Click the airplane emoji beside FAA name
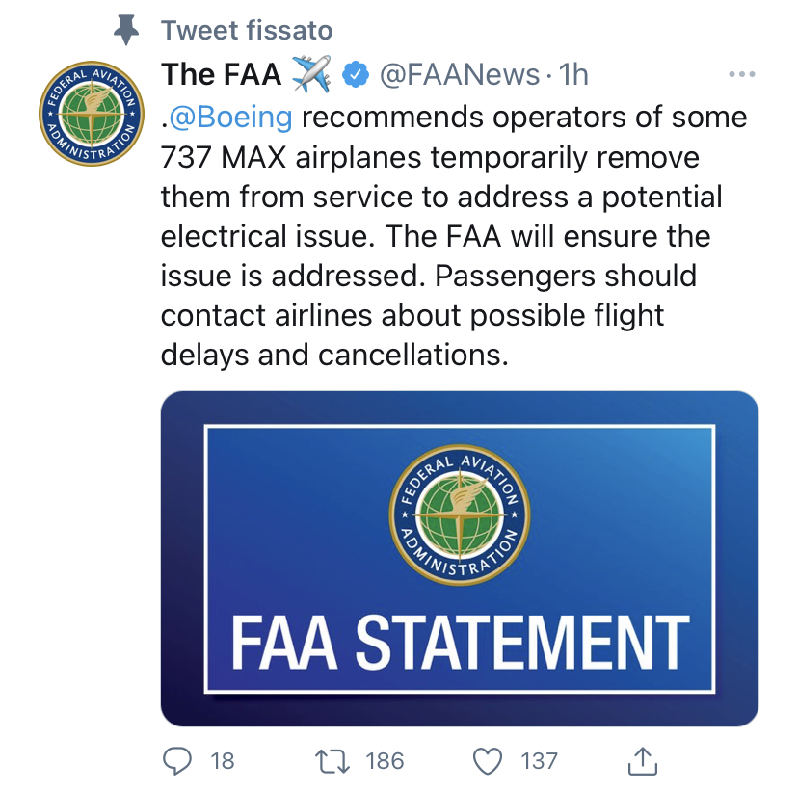 310,75
